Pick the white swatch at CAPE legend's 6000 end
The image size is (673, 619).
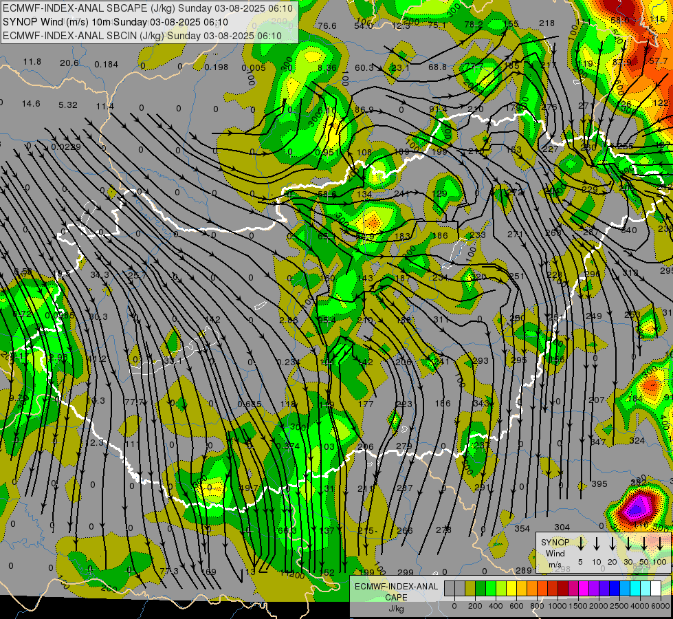pos(656,588)
